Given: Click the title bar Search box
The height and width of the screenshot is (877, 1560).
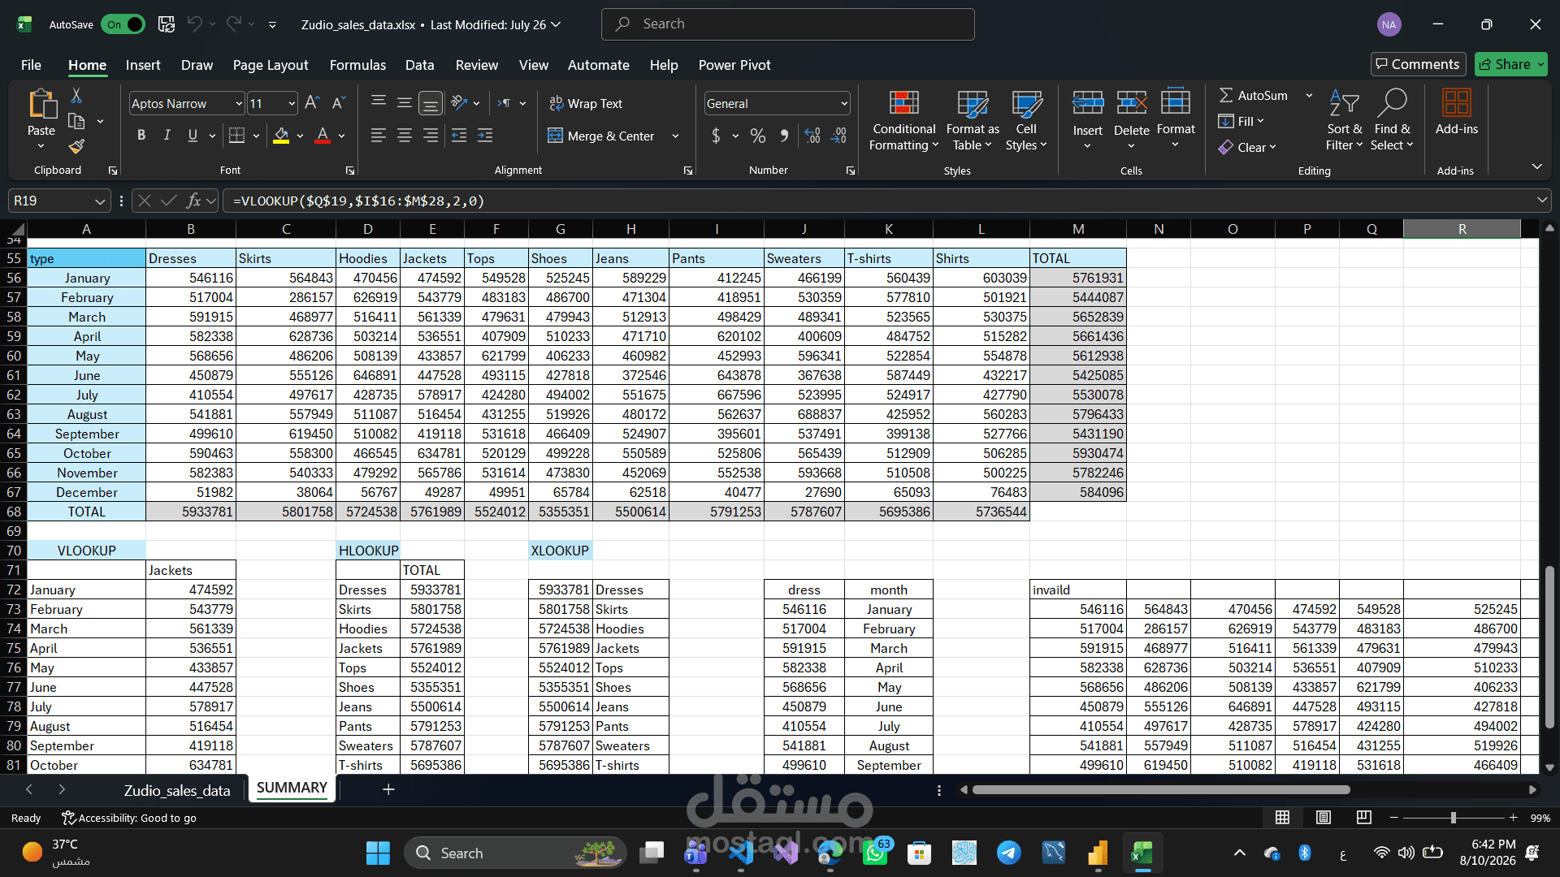Looking at the screenshot, I should coord(787,24).
